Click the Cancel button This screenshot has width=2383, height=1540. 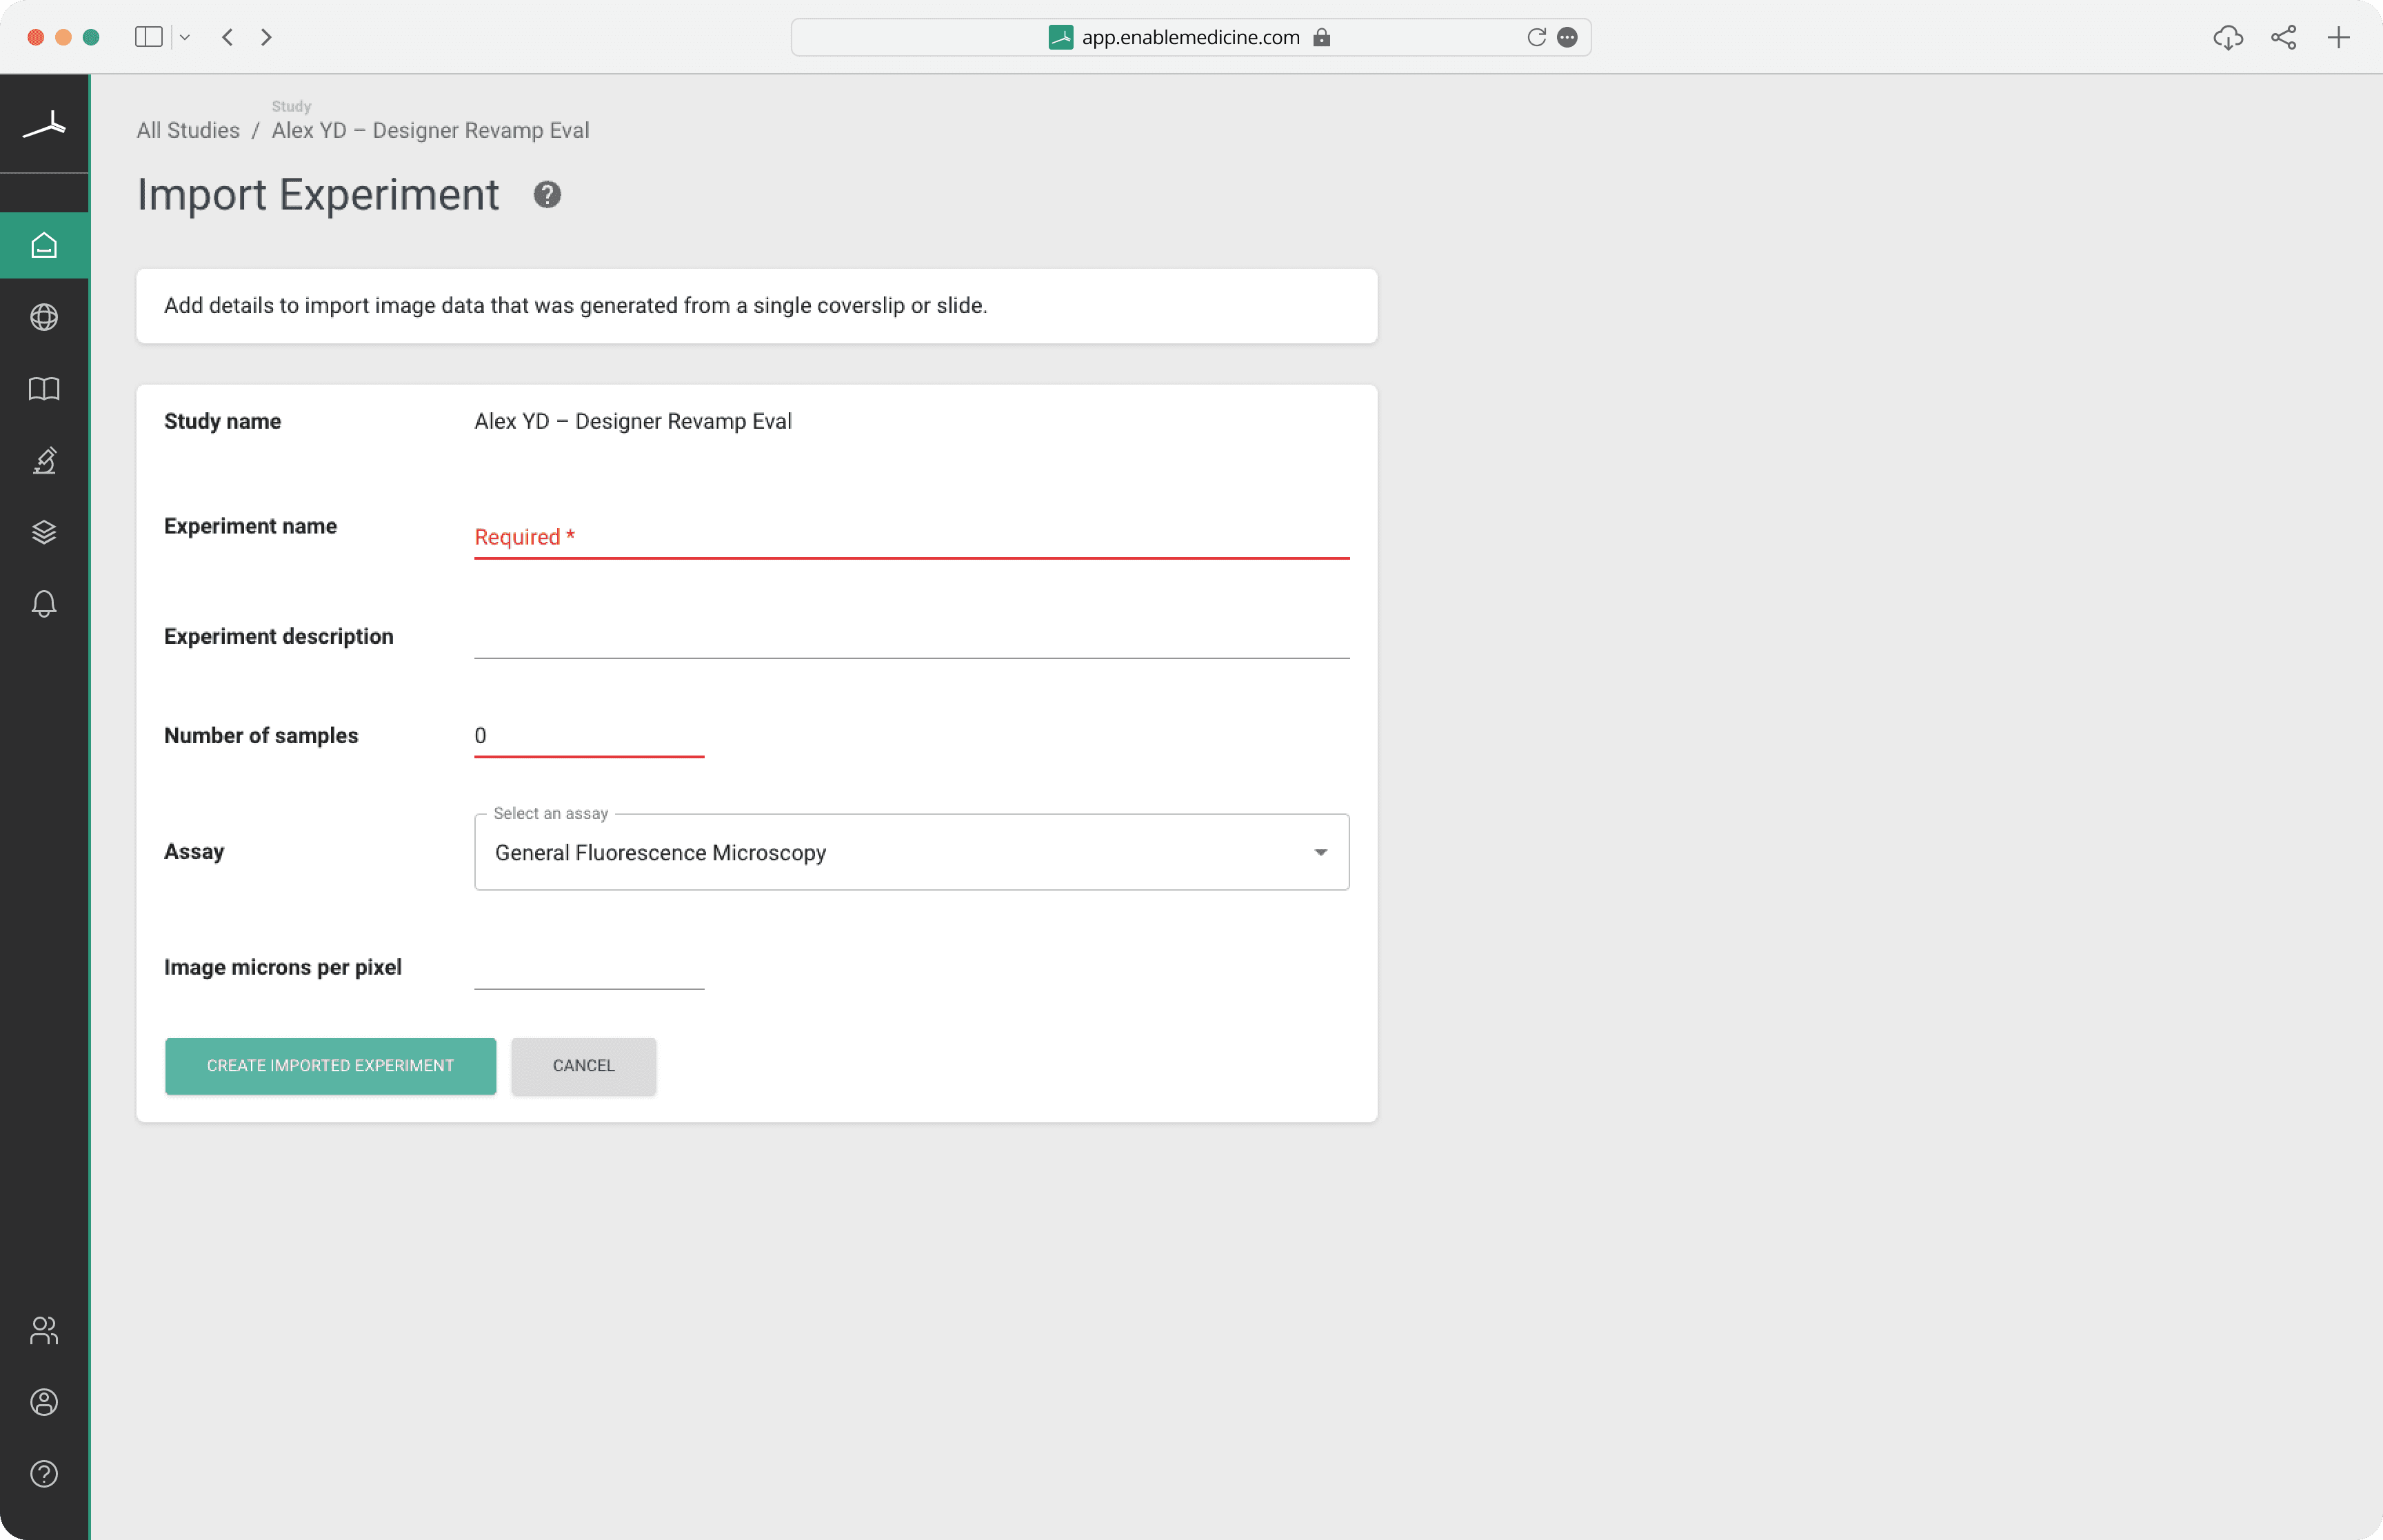[x=583, y=1065]
